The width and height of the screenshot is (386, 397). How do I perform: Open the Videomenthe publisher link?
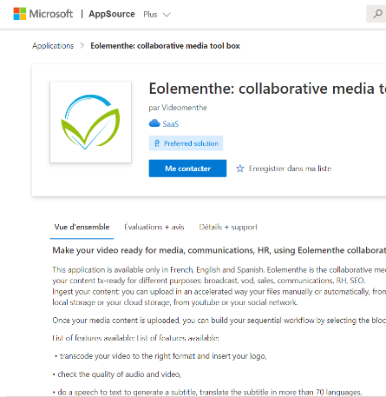(184, 108)
